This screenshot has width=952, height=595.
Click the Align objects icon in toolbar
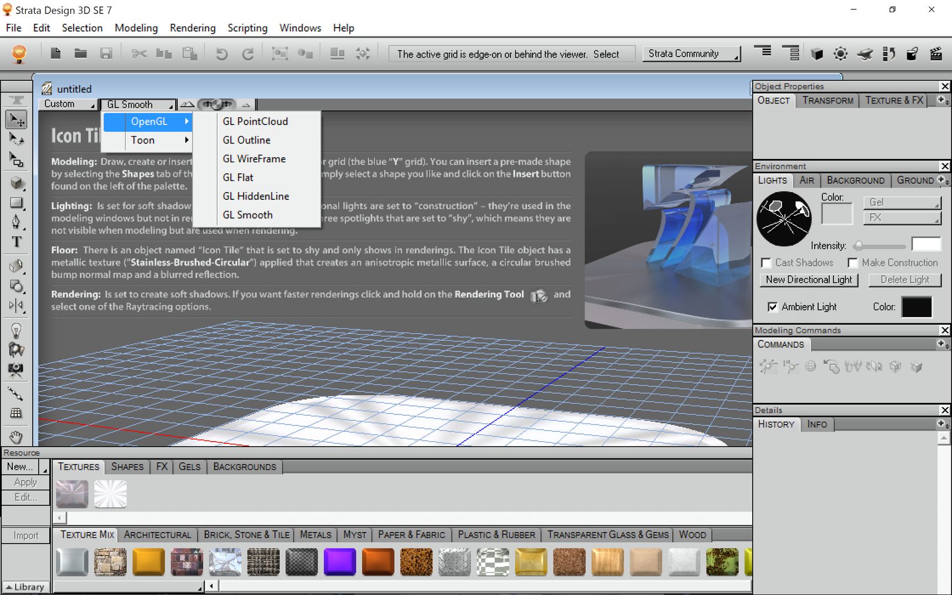point(337,54)
